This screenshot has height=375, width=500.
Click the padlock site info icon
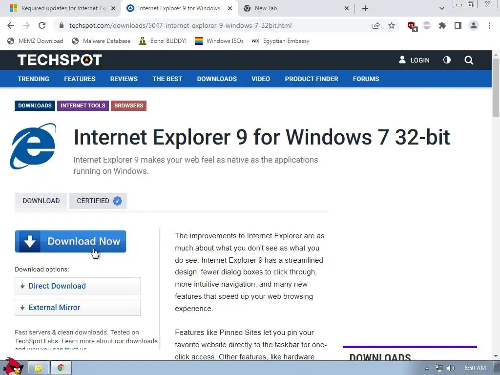coord(62,25)
